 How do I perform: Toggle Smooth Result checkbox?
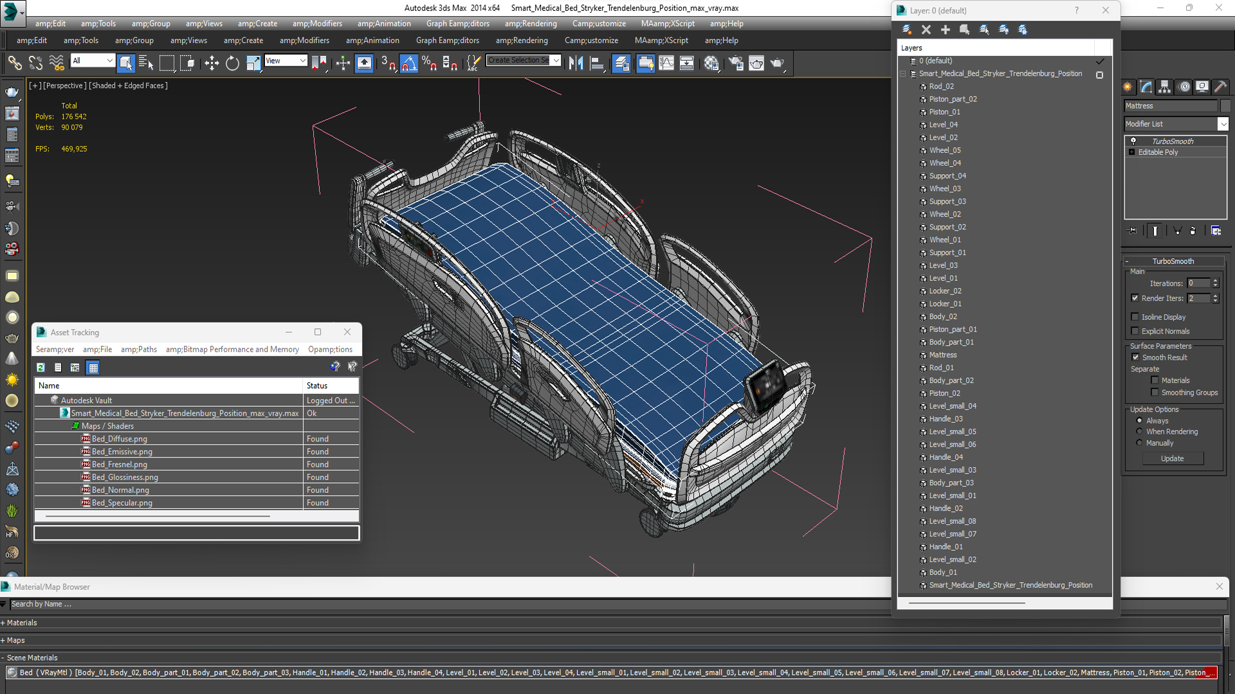[x=1135, y=357]
